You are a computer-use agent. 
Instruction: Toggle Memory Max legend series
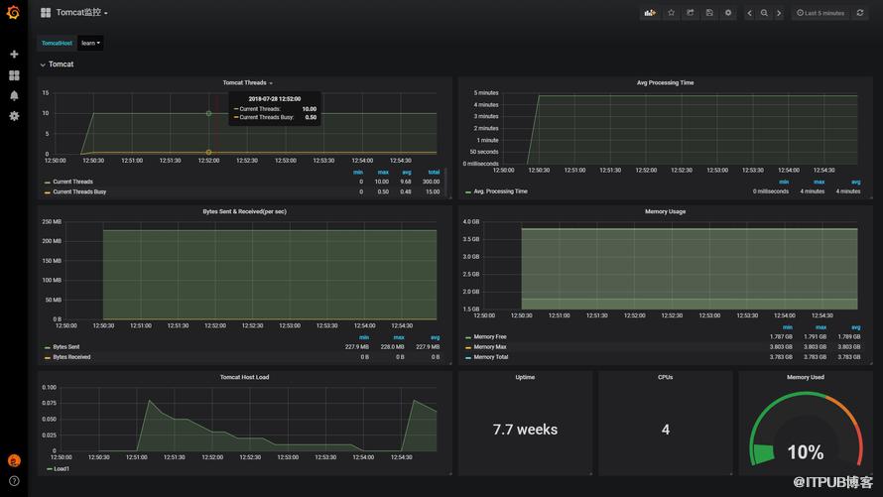click(x=490, y=347)
